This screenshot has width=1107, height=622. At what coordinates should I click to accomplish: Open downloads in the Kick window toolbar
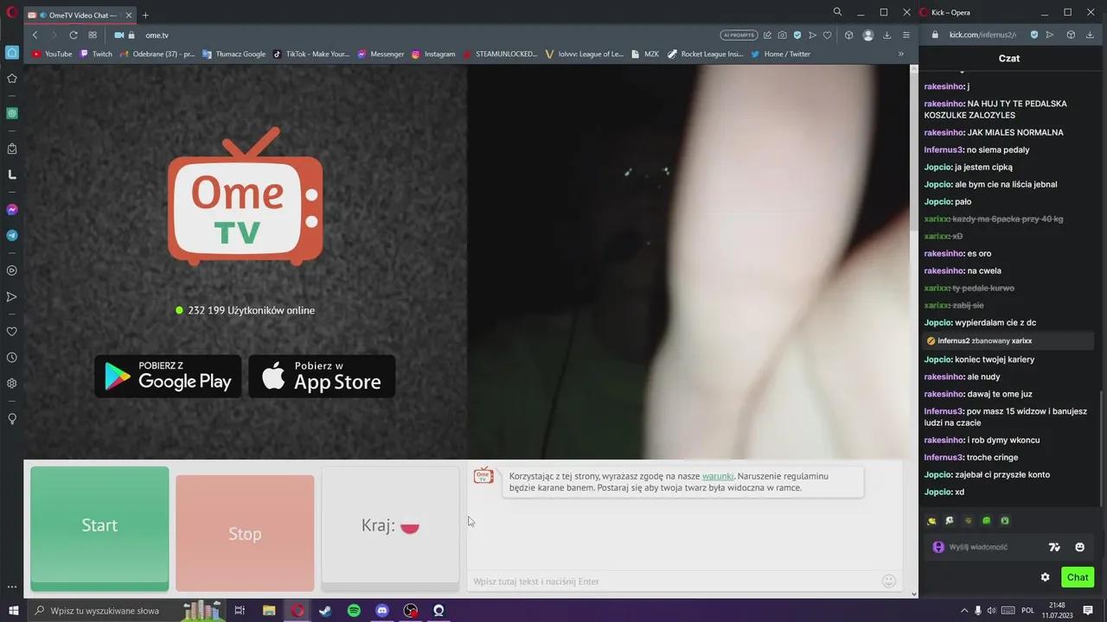pos(1090,35)
